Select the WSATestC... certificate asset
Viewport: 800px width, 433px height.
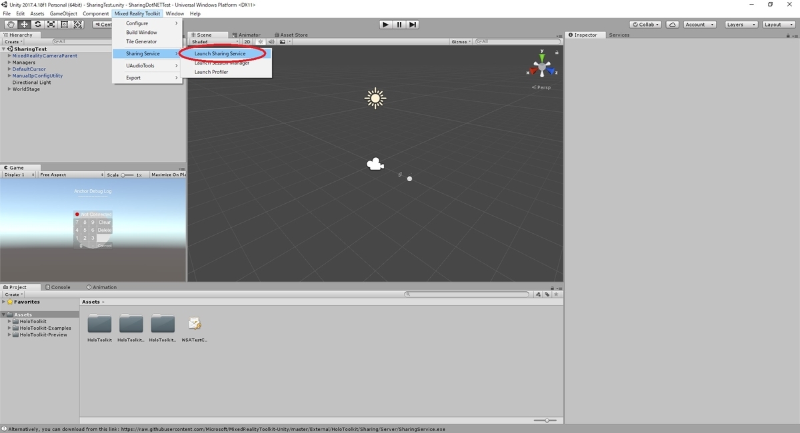coord(195,329)
